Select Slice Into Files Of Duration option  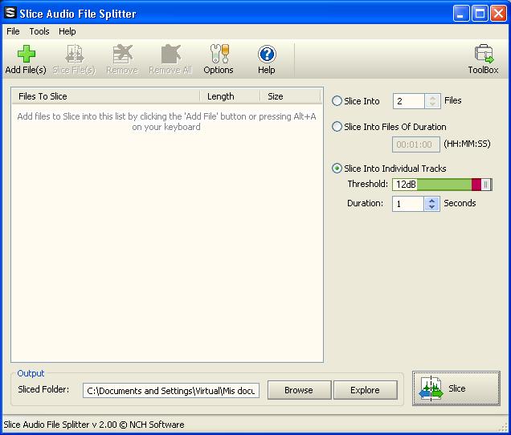click(337, 126)
